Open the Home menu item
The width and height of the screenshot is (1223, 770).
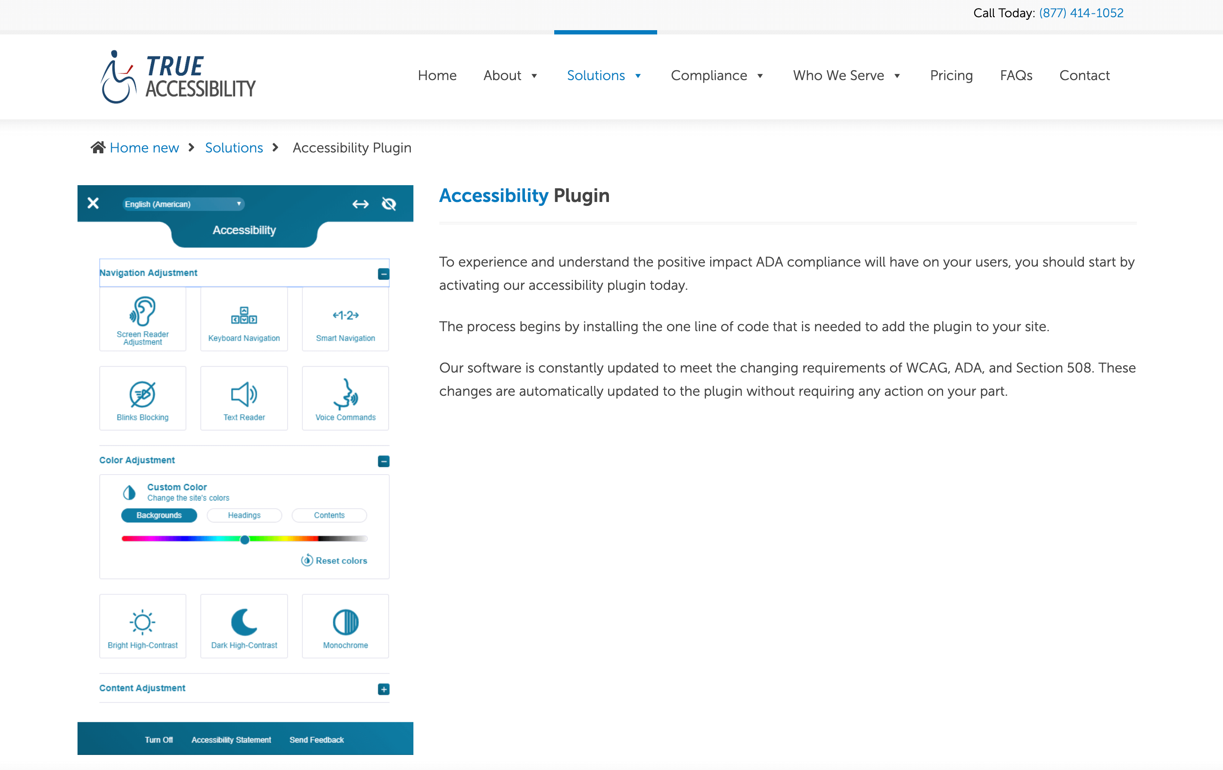coord(437,75)
